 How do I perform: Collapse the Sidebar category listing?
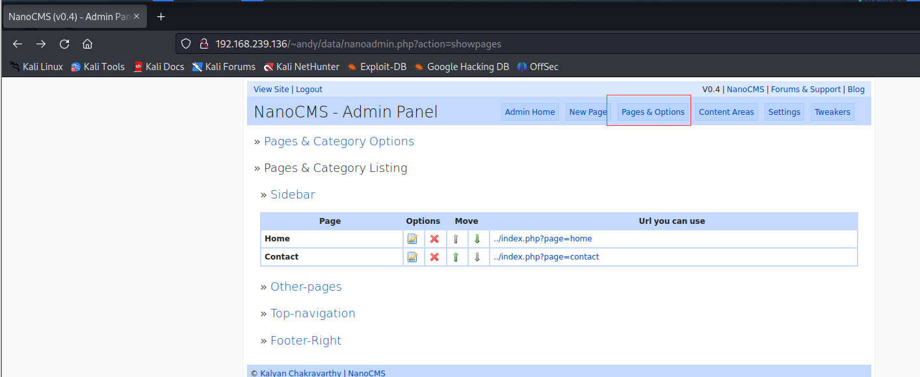(293, 195)
